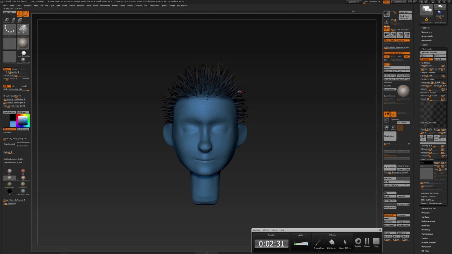Viewport: 452px width, 254px height.
Task: Select the AAHalf icon
Action: click(407, 35)
